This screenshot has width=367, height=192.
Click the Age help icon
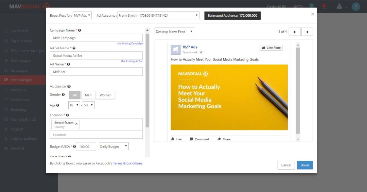(x=57, y=105)
